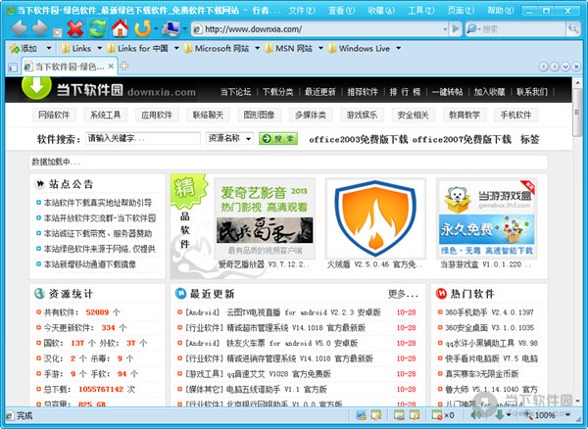This screenshot has height=429, width=588.
Task: Open the Home page icon
Action: tap(120, 28)
